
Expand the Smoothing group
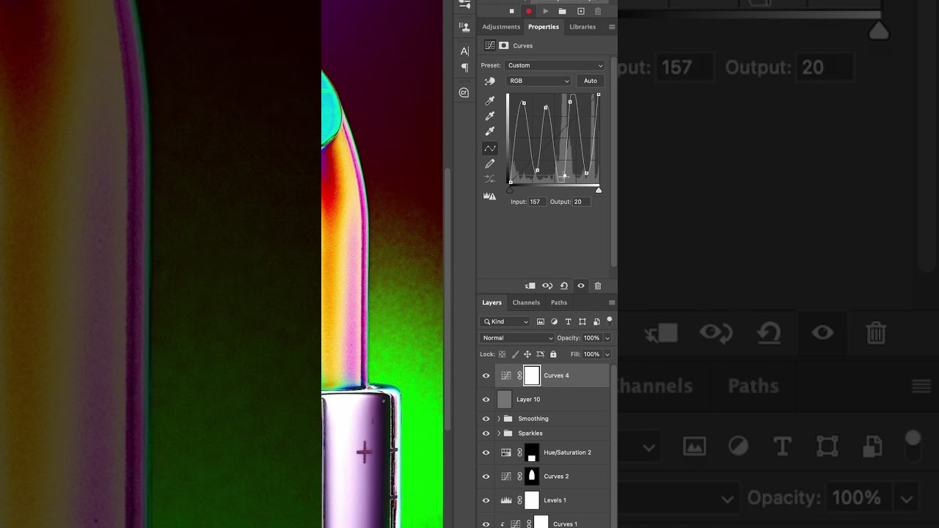point(499,419)
